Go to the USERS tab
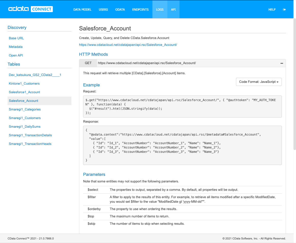This screenshot has width=296, height=243. point(103,9)
